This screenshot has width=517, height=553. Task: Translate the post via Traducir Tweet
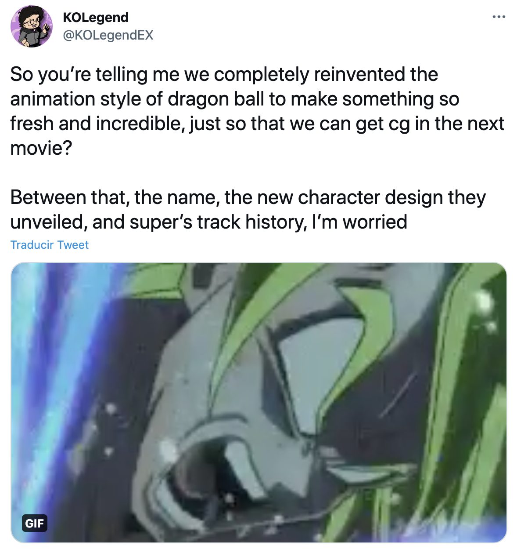pyautogui.click(x=49, y=245)
